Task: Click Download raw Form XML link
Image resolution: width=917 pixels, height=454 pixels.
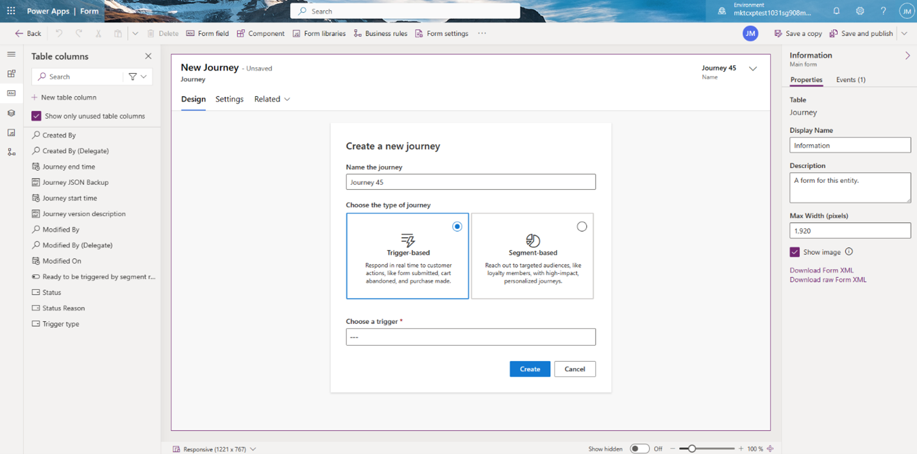Action: coord(828,280)
